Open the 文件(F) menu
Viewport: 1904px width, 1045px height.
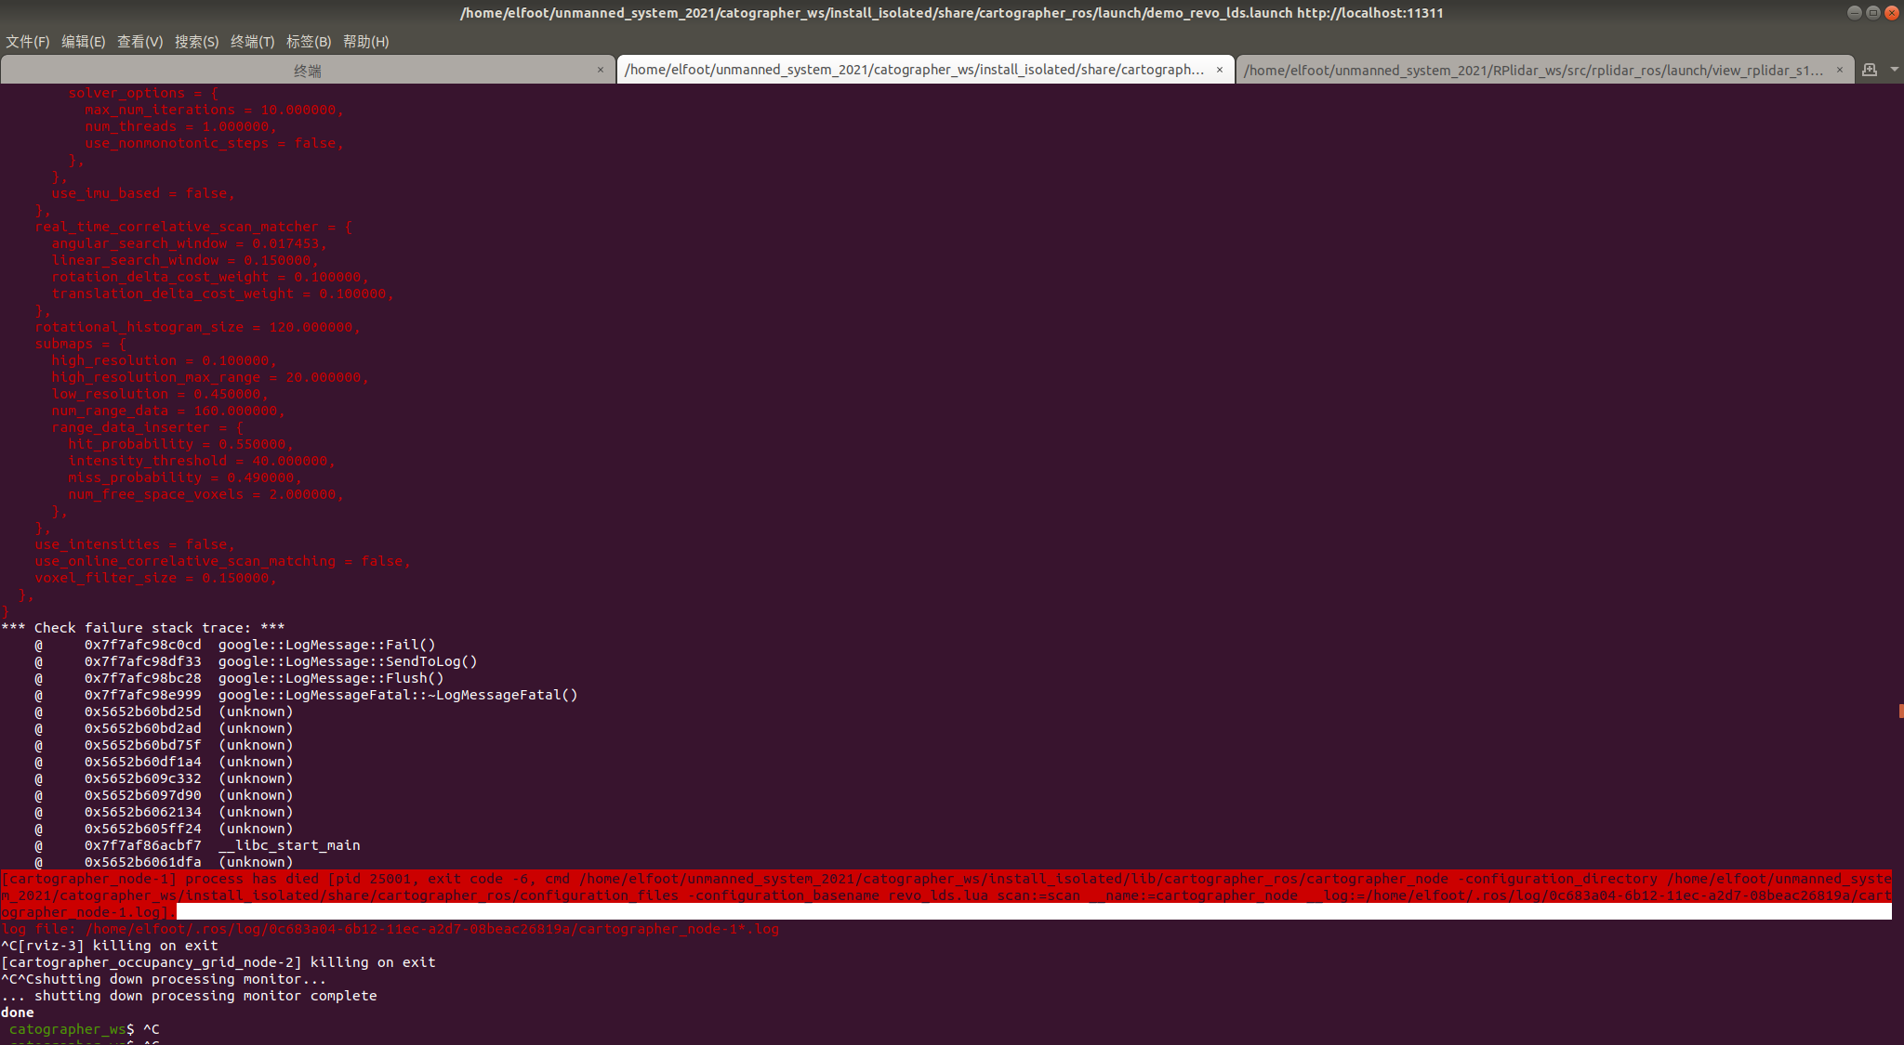(x=28, y=42)
